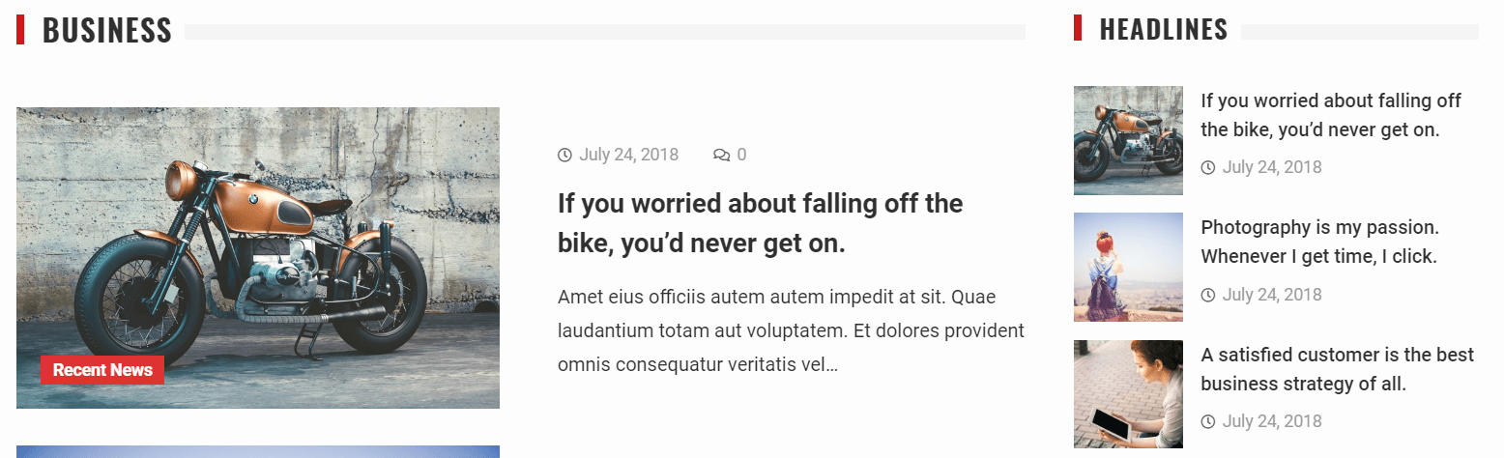Click the July 24, 2018 date of main article
This screenshot has width=1504, height=458.
628,155
